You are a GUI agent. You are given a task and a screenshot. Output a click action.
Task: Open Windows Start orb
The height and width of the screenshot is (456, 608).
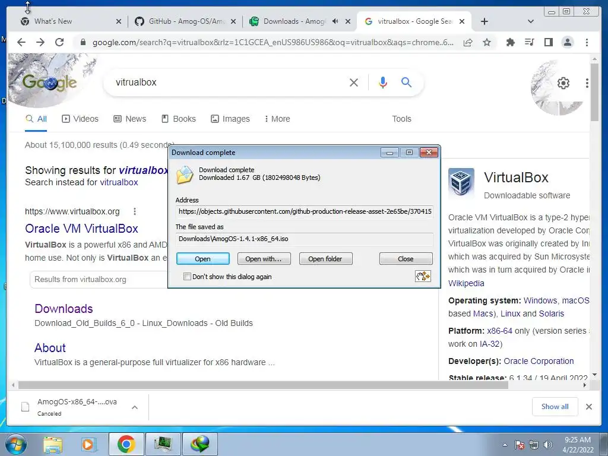tap(15, 444)
